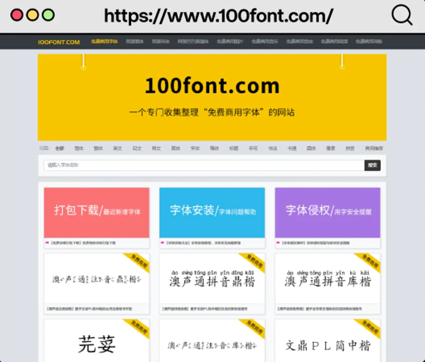Filter fonts by 拼音 category
425x362 pixels.
pos(350,148)
